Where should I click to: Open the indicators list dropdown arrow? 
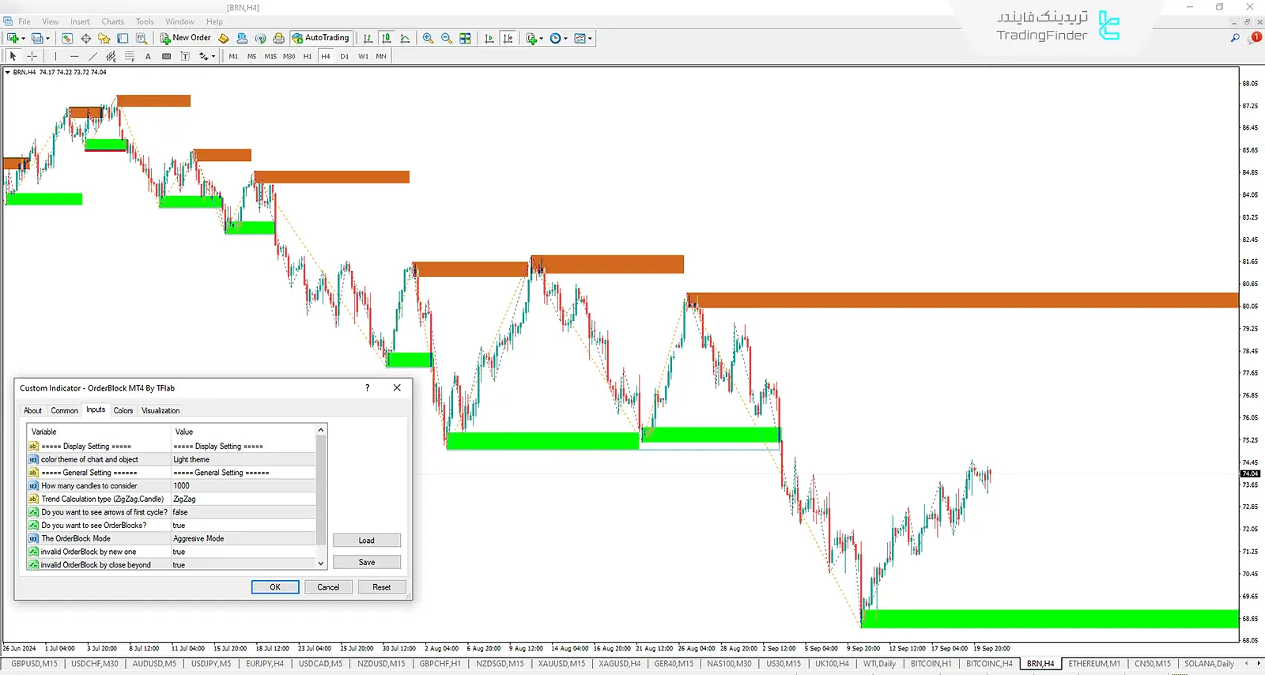coord(542,38)
